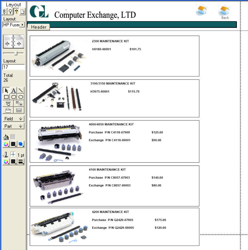Click the 4100 MAINTENANCE KIT heading
The width and height of the screenshot is (248, 250).
(x=107, y=170)
